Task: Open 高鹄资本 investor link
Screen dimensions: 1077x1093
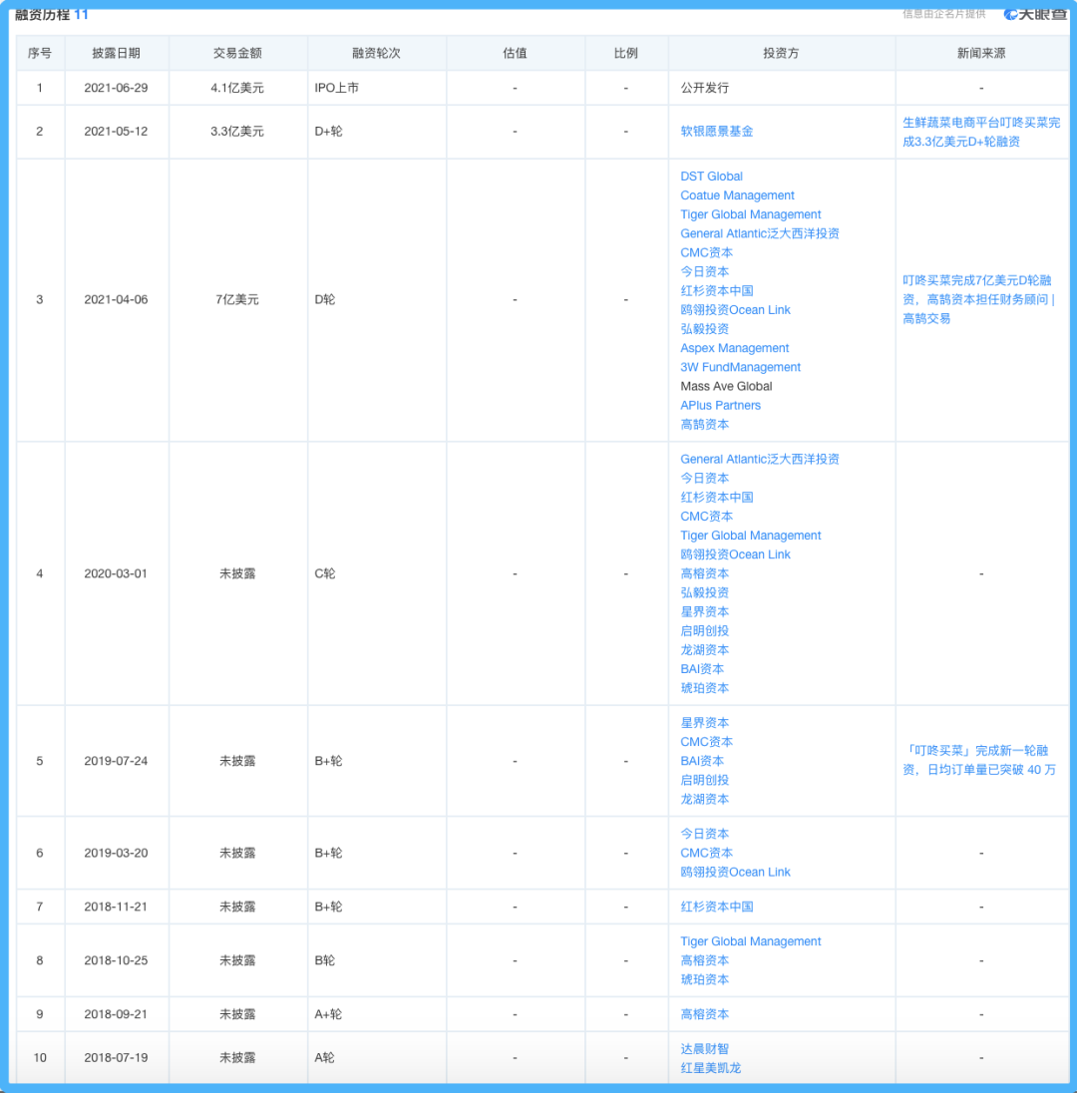Action: (705, 424)
